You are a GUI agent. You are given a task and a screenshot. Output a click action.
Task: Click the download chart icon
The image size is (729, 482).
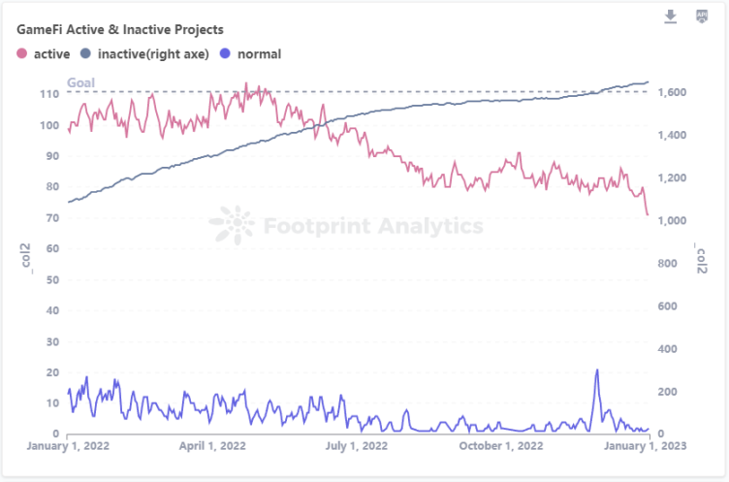click(x=670, y=16)
